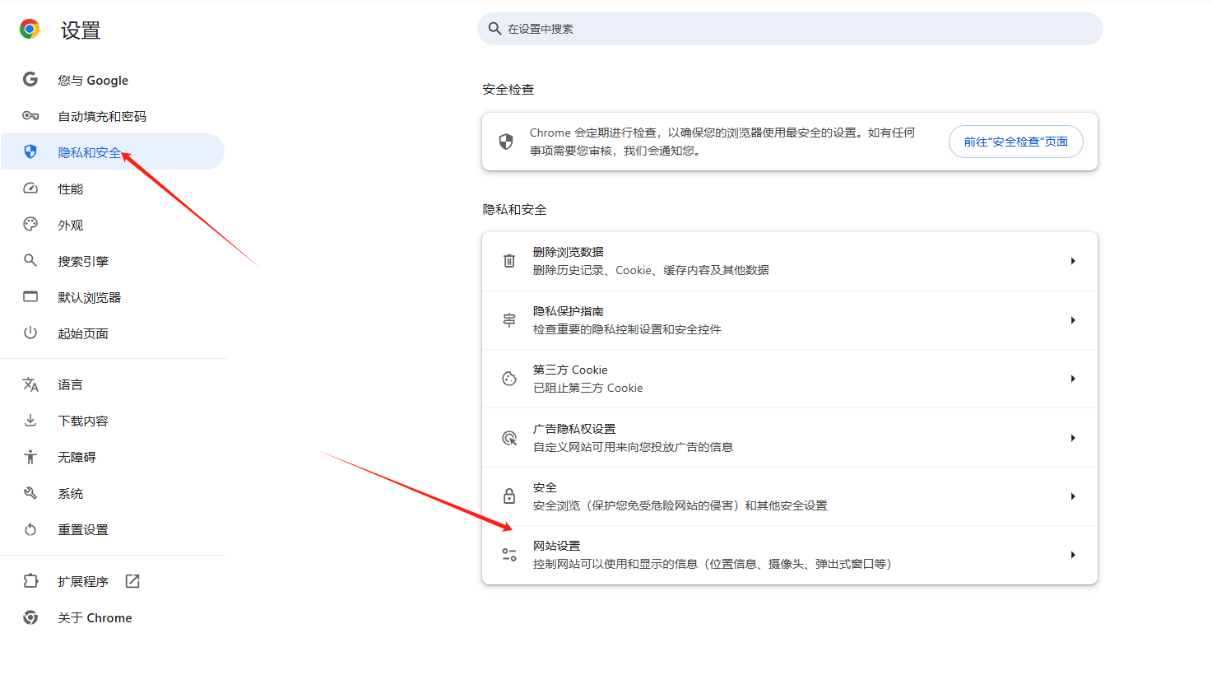Click the puzzle piece icon for 扩展程序
The height and width of the screenshot is (675, 1212).
(x=30, y=581)
